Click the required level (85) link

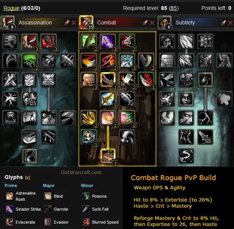pos(174,8)
